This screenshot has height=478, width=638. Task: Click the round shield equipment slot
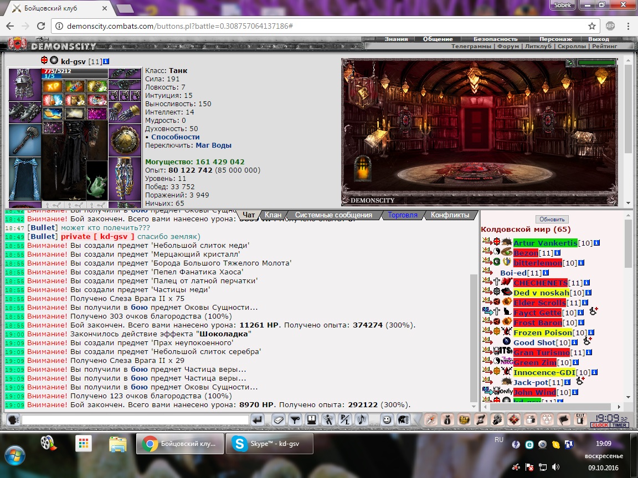pyautogui.click(x=125, y=140)
